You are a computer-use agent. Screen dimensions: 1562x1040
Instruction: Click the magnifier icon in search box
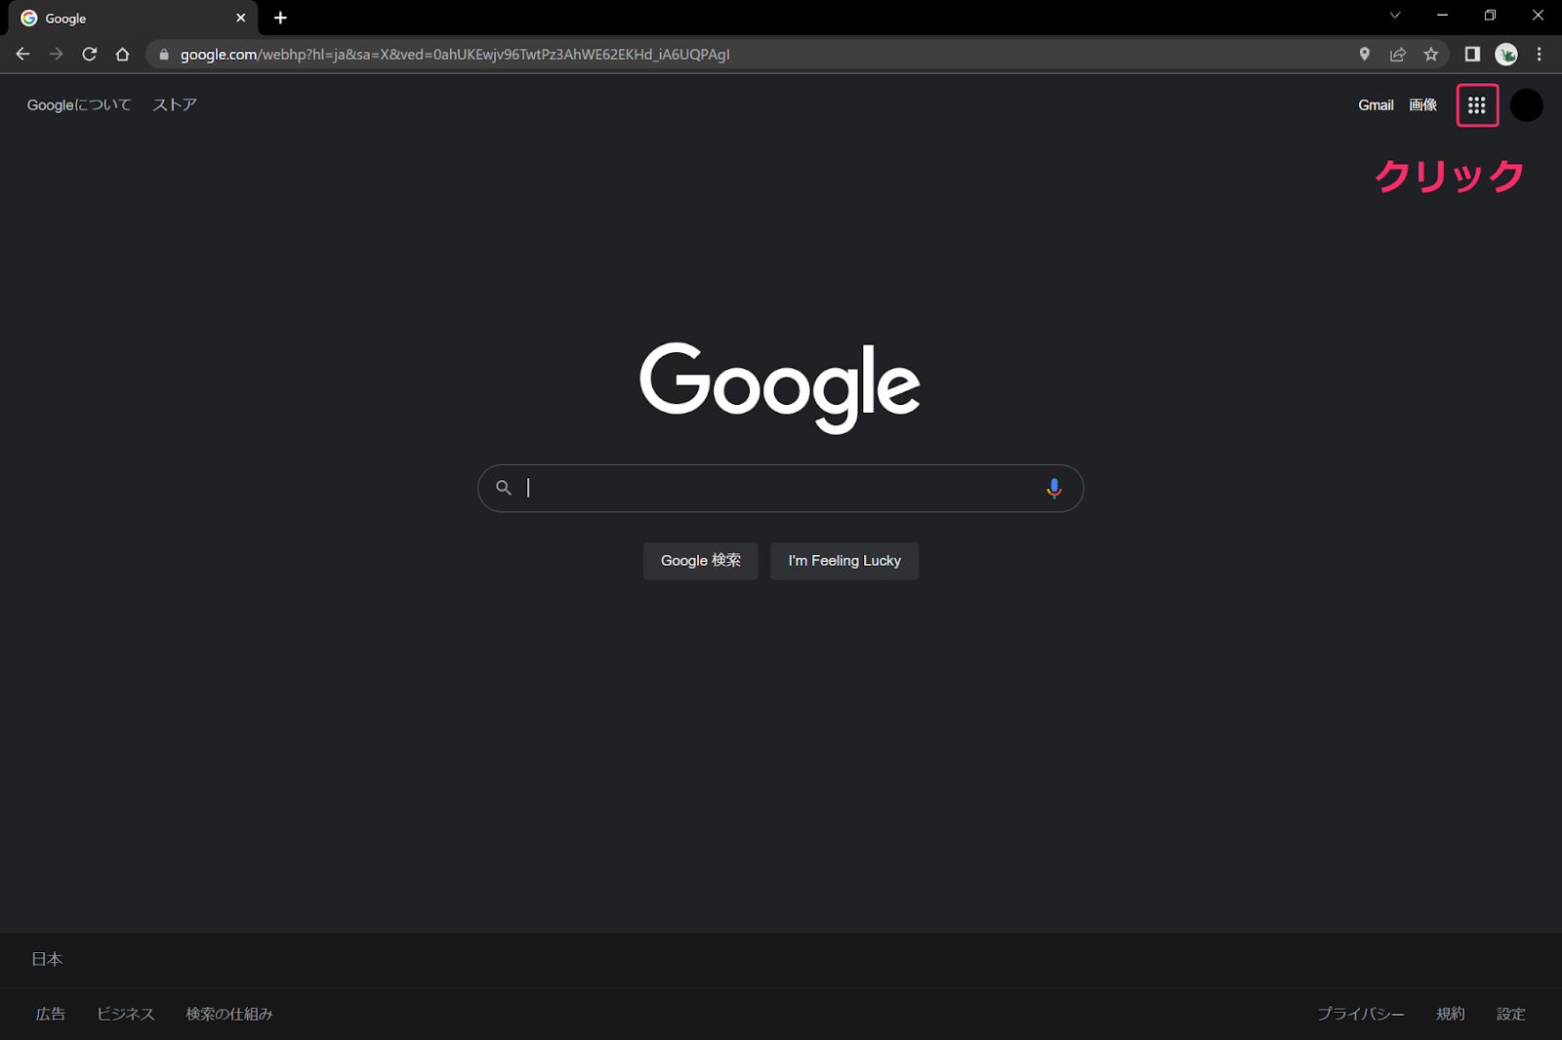point(504,488)
